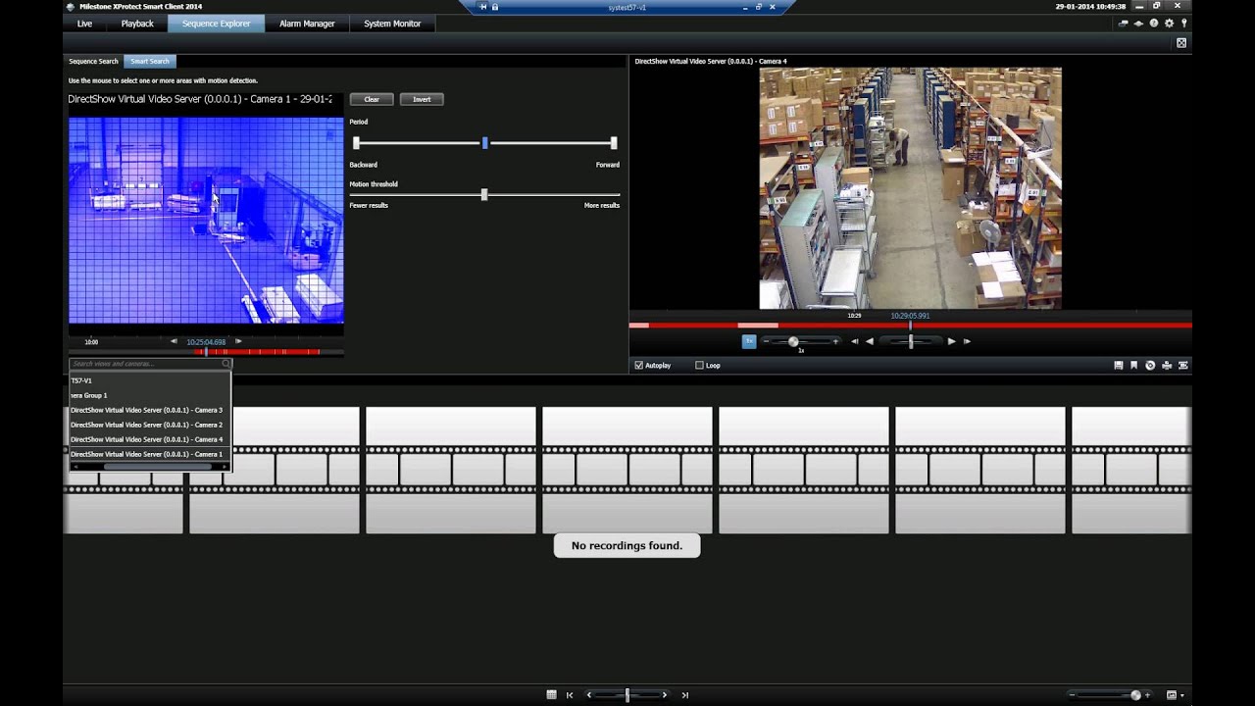Screen dimensions: 1255x706
Task: Select the Smart Search sub-tab
Action: pos(150,62)
